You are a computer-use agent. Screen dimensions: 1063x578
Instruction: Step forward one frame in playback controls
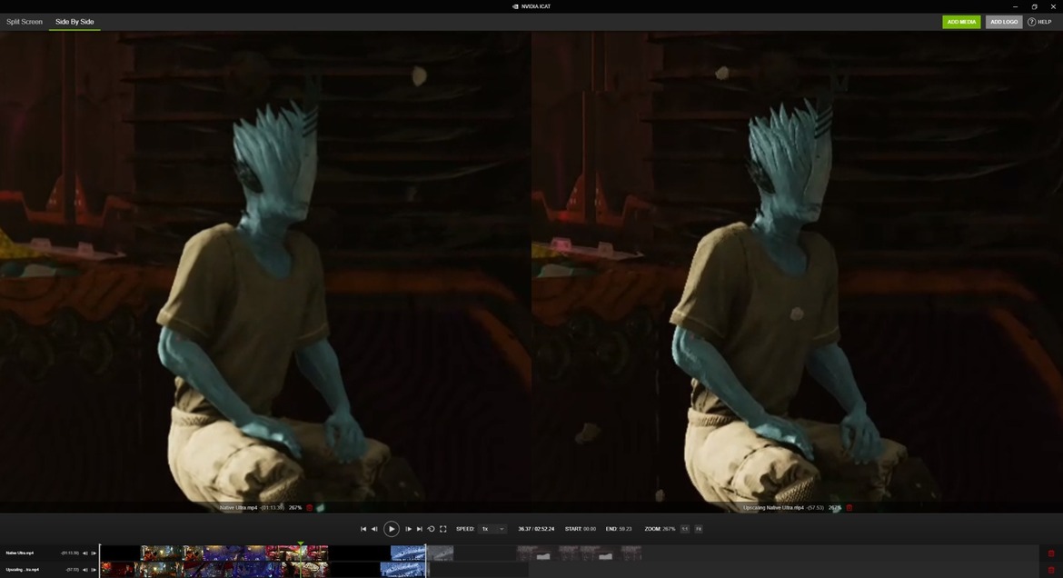click(x=408, y=529)
